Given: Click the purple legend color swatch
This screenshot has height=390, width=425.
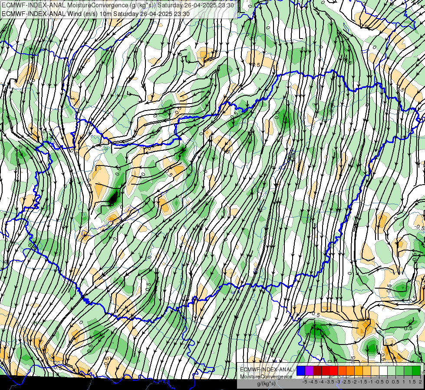Looking at the screenshot, I should pyautogui.click(x=309, y=370).
